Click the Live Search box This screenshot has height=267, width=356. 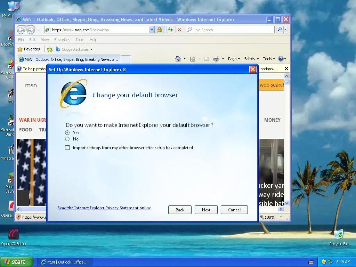[230, 30]
